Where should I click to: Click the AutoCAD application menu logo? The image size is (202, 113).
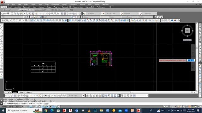[x=2, y=2]
